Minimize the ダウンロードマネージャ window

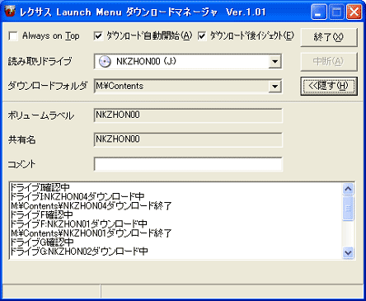click(x=319, y=12)
